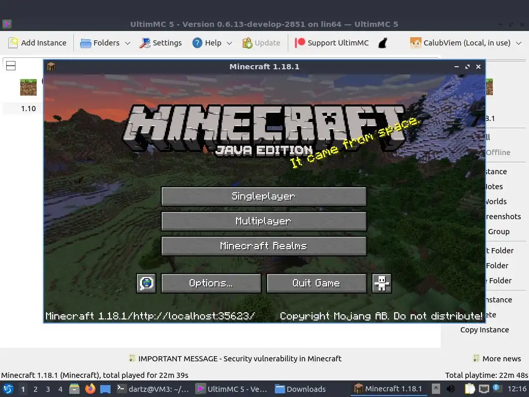This screenshot has height=397, width=529.
Task: Open the LXQt application menu
Action: pos(8,389)
